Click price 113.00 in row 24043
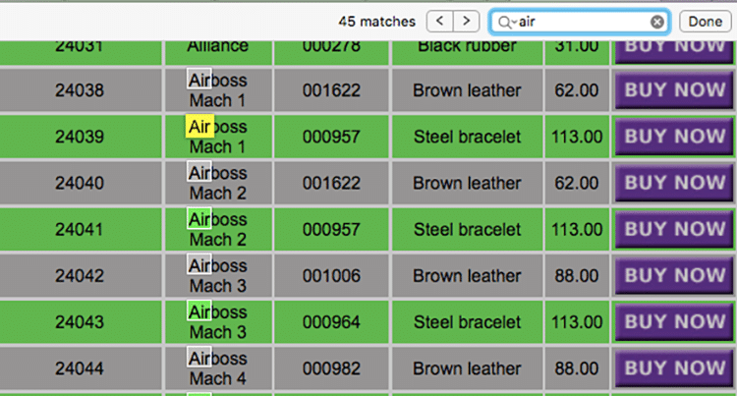Screen dimensions: 737x396 point(577,321)
